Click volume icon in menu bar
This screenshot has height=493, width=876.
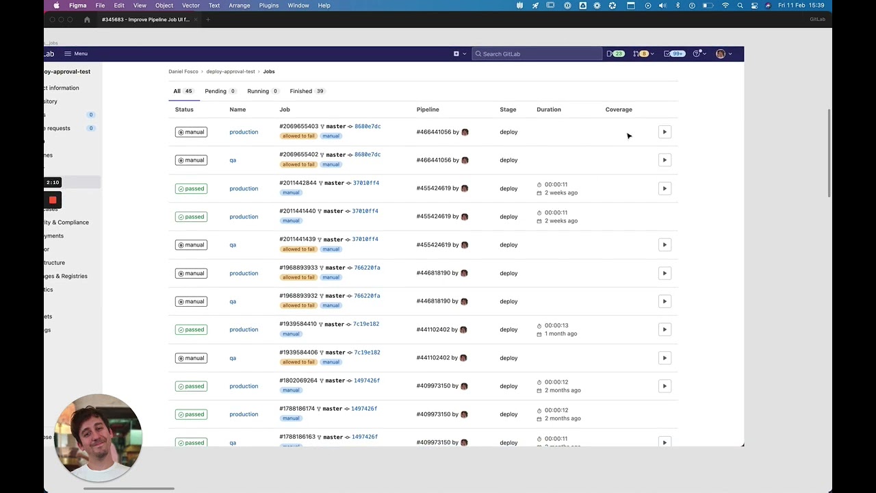662,5
